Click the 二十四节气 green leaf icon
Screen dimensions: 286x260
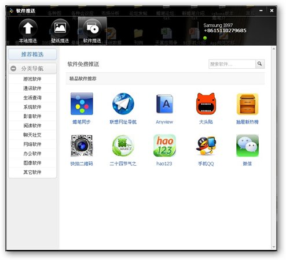[123, 146]
